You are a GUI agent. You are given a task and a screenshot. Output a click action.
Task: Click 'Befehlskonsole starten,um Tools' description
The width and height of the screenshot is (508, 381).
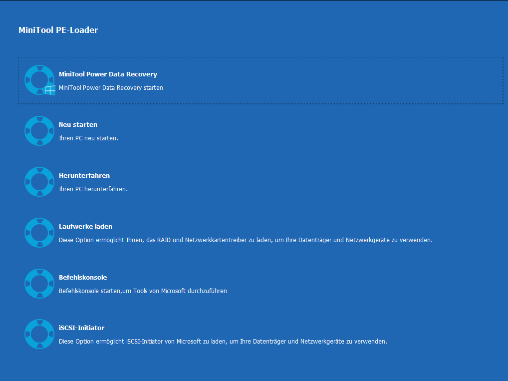tap(143, 291)
